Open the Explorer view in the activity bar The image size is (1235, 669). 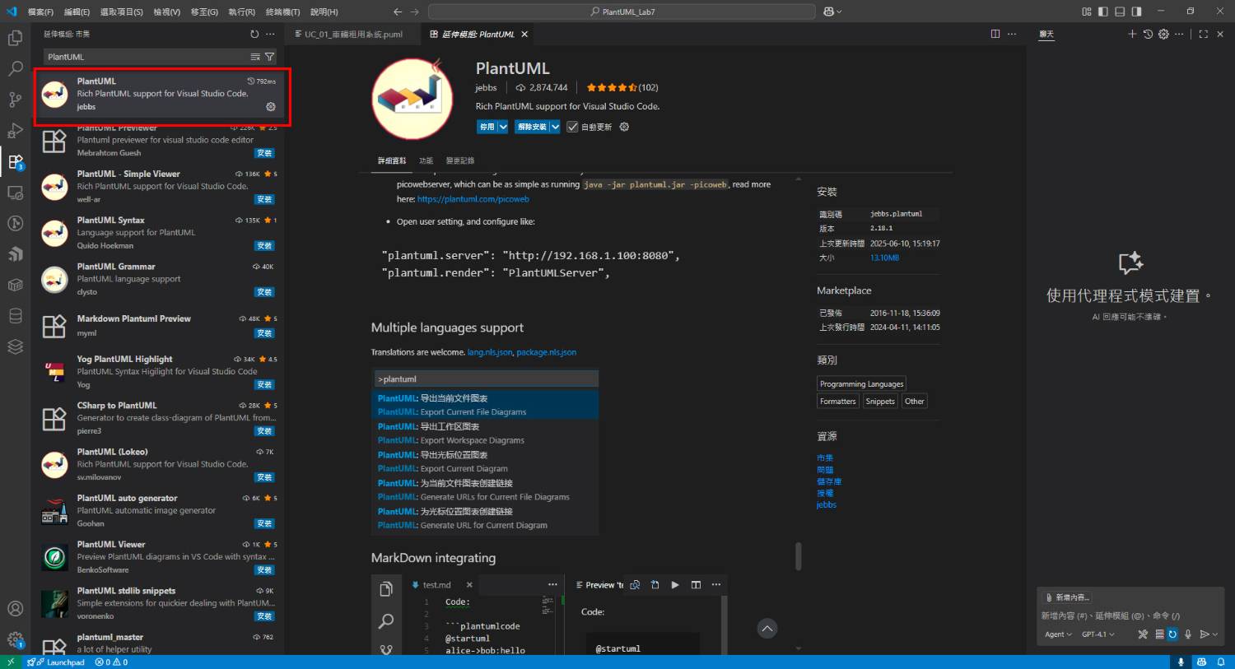point(15,38)
